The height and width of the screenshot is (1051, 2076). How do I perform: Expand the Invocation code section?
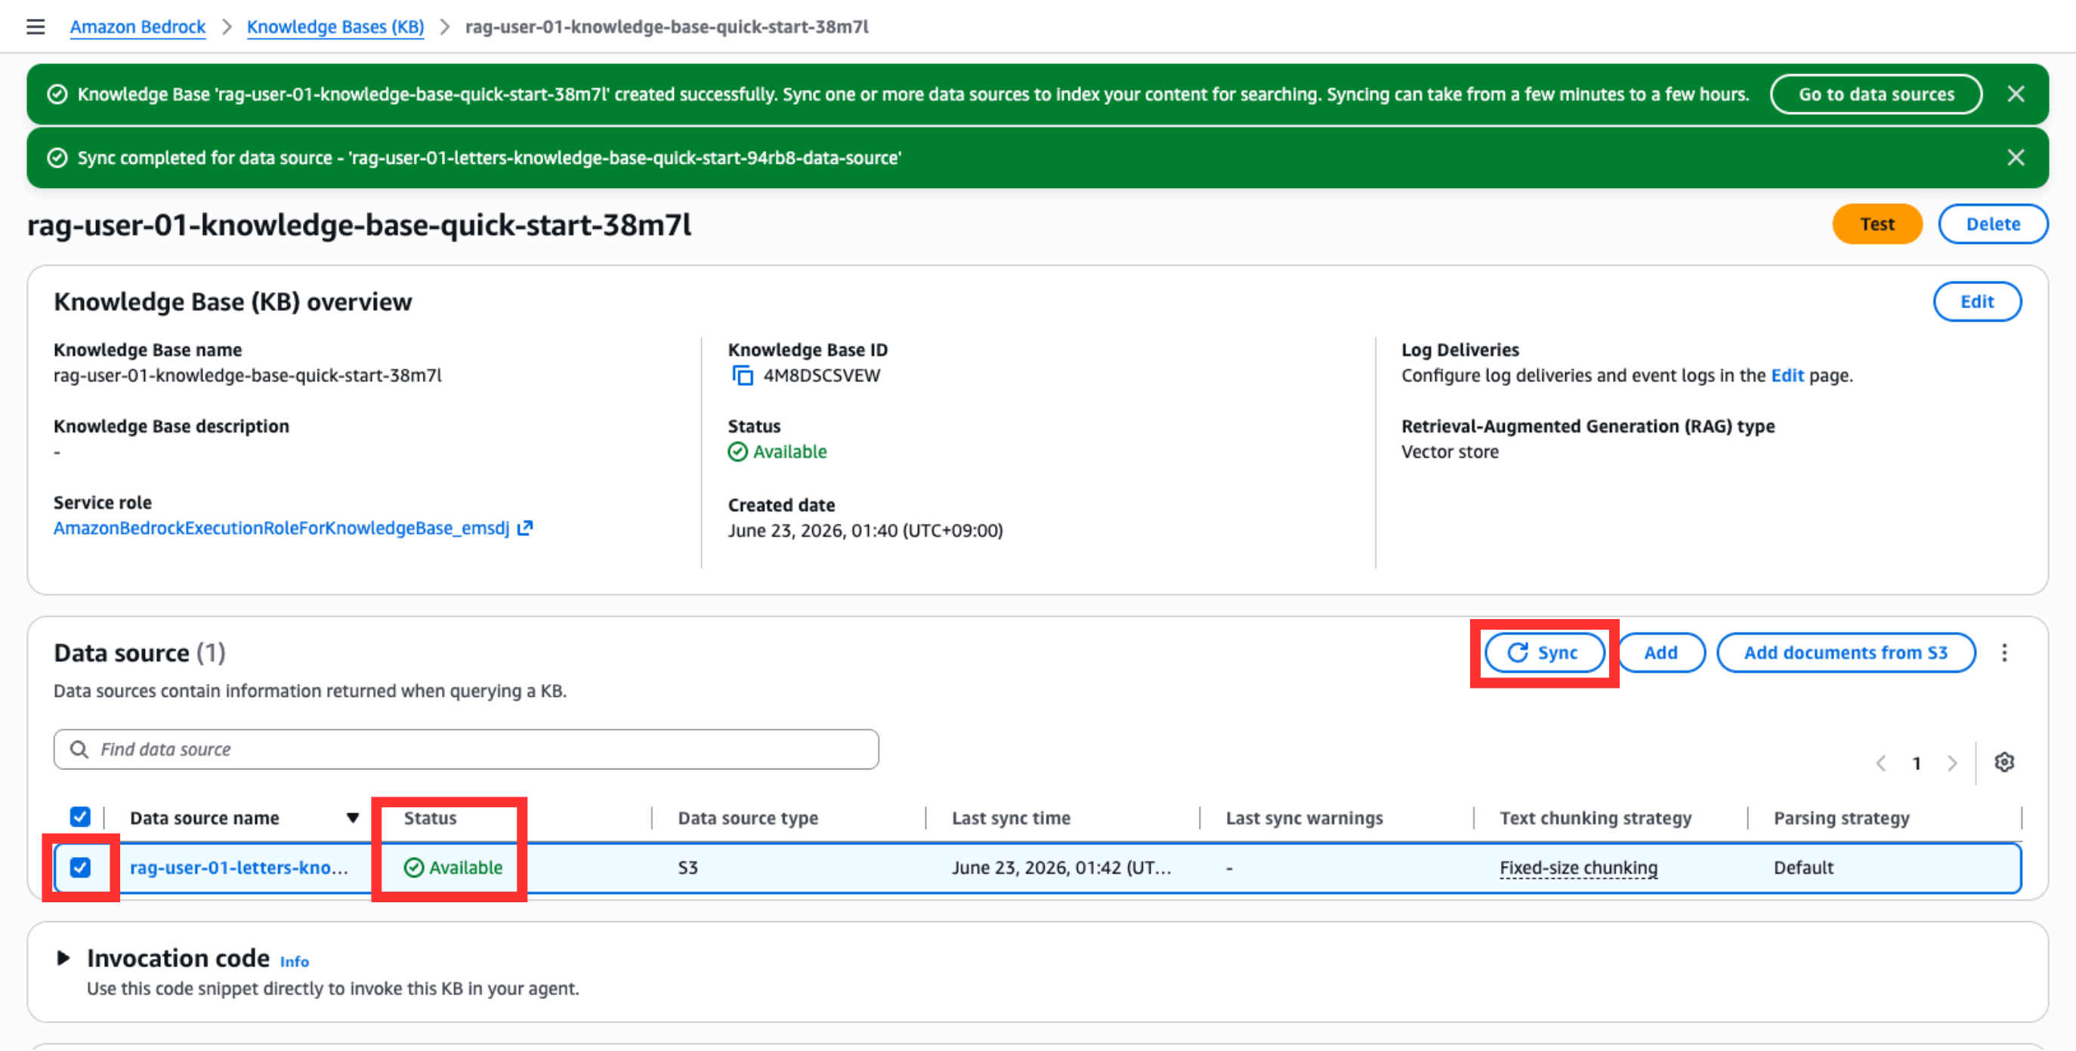63,957
